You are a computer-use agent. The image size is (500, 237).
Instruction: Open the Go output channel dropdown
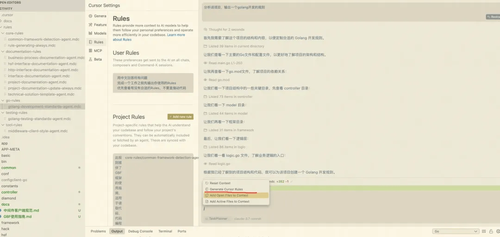456,231
